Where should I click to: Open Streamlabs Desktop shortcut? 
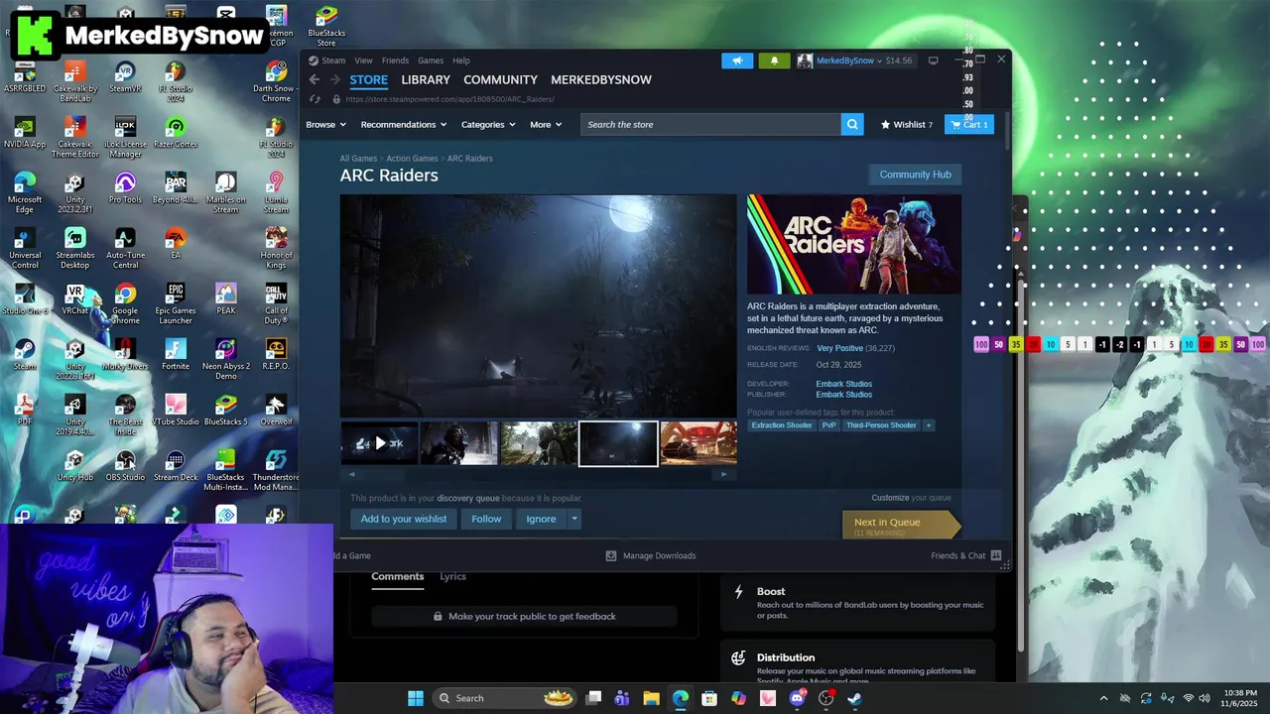(x=74, y=248)
